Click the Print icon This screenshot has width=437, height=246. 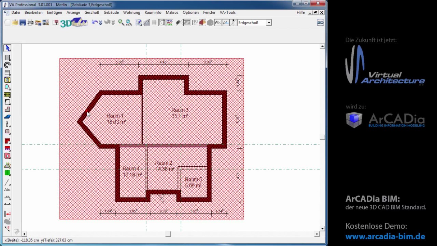pyautogui.click(x=30, y=23)
